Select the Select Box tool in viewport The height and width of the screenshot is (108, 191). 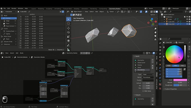click(69, 19)
